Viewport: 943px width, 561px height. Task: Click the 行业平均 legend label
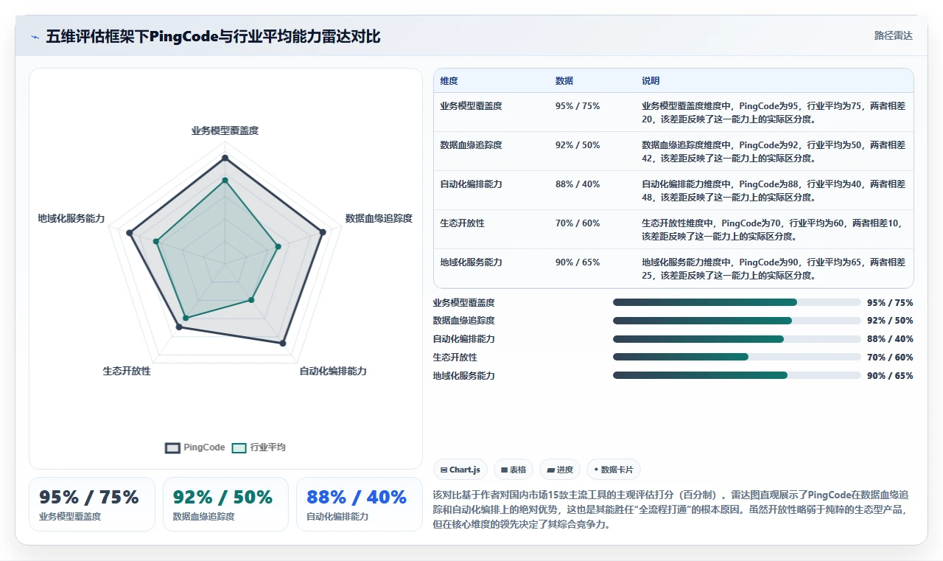[x=267, y=447]
